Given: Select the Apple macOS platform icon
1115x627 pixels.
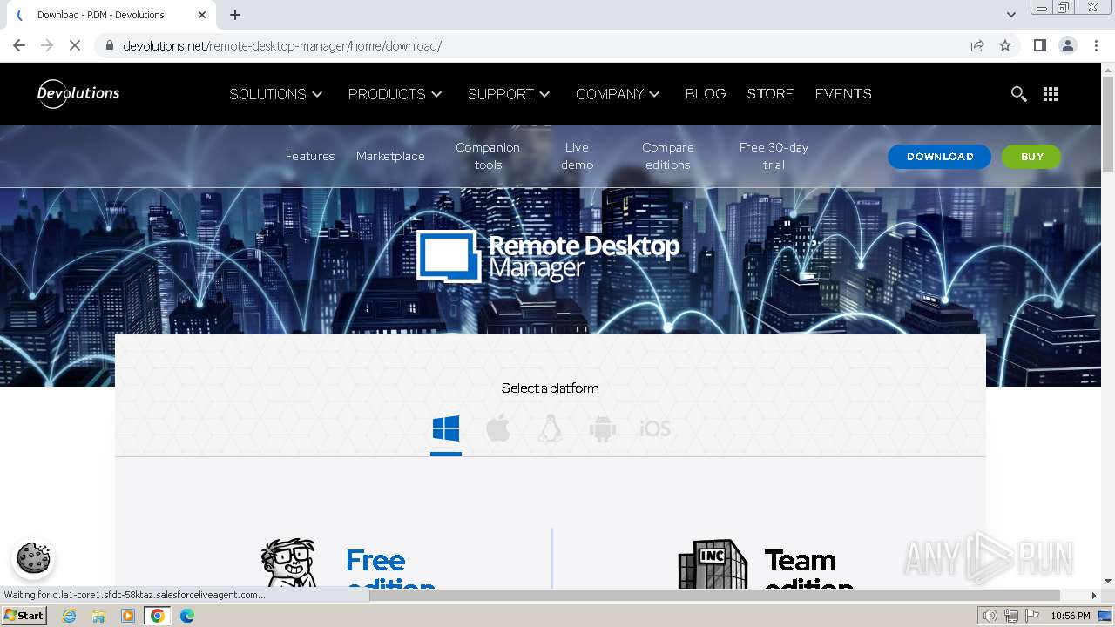Looking at the screenshot, I should pos(498,428).
